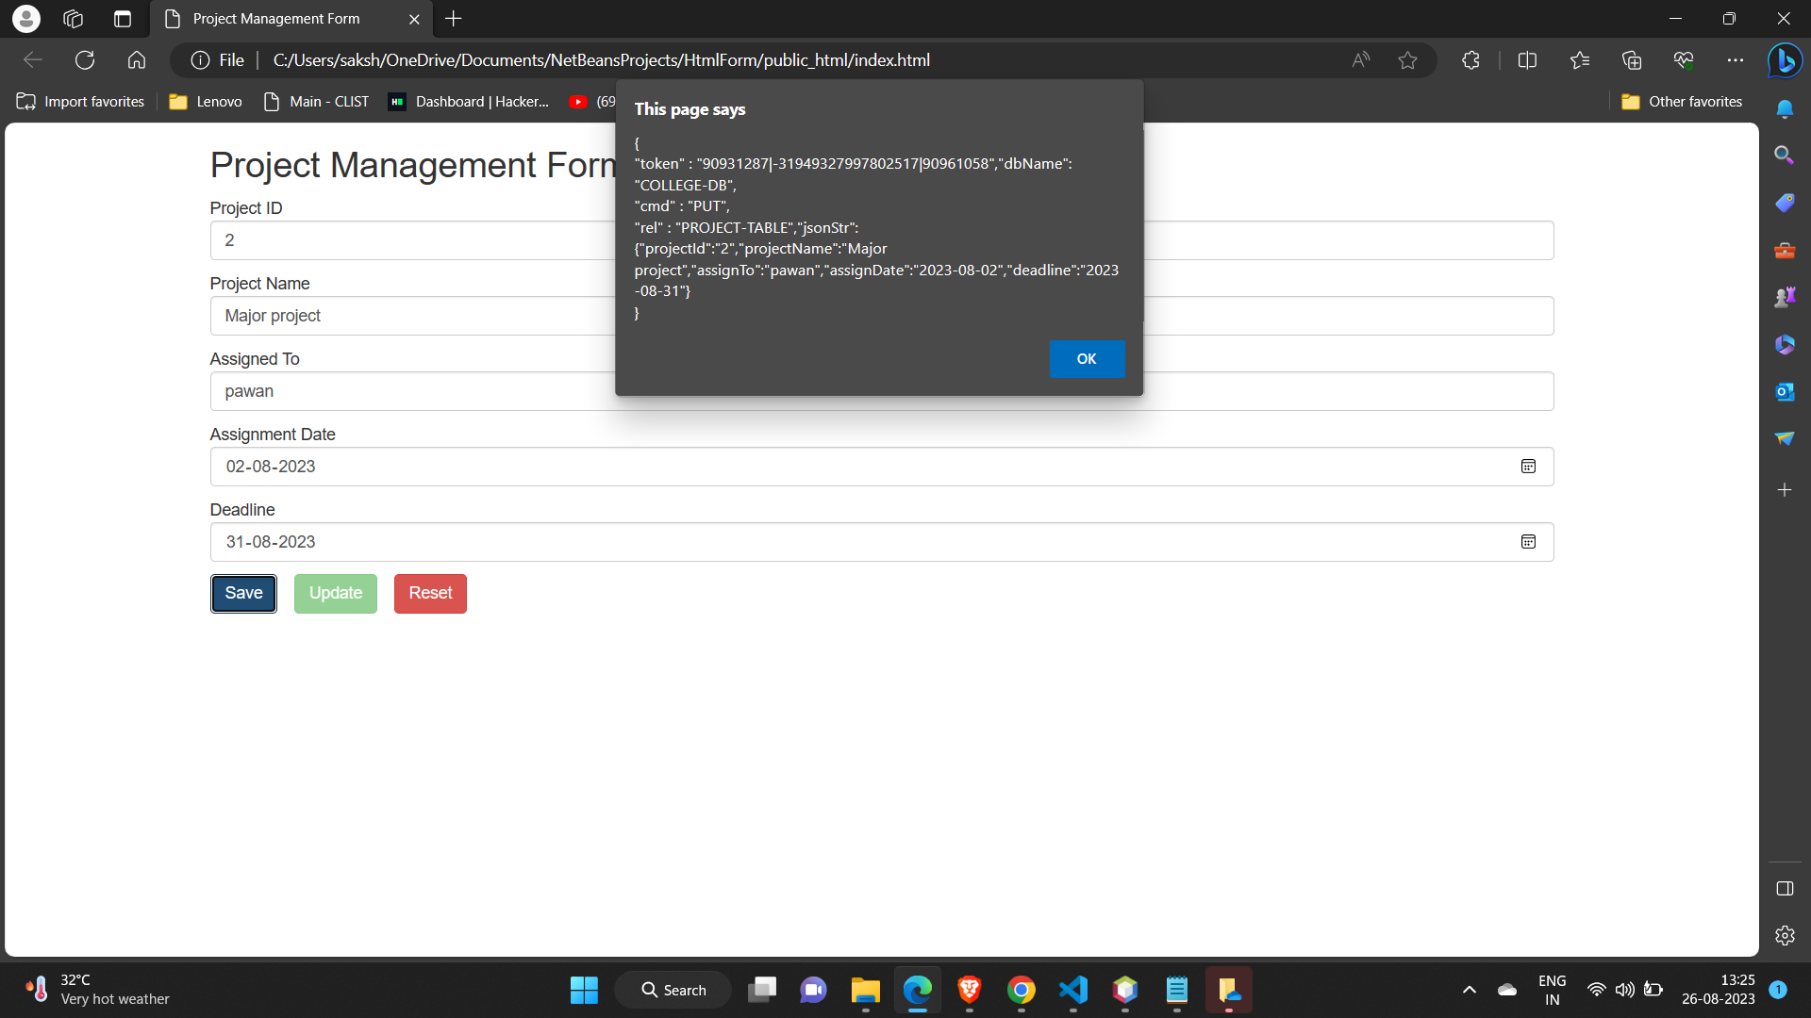The image size is (1811, 1018).
Task: Toggle Read Aloud in the address bar
Action: [1360, 59]
